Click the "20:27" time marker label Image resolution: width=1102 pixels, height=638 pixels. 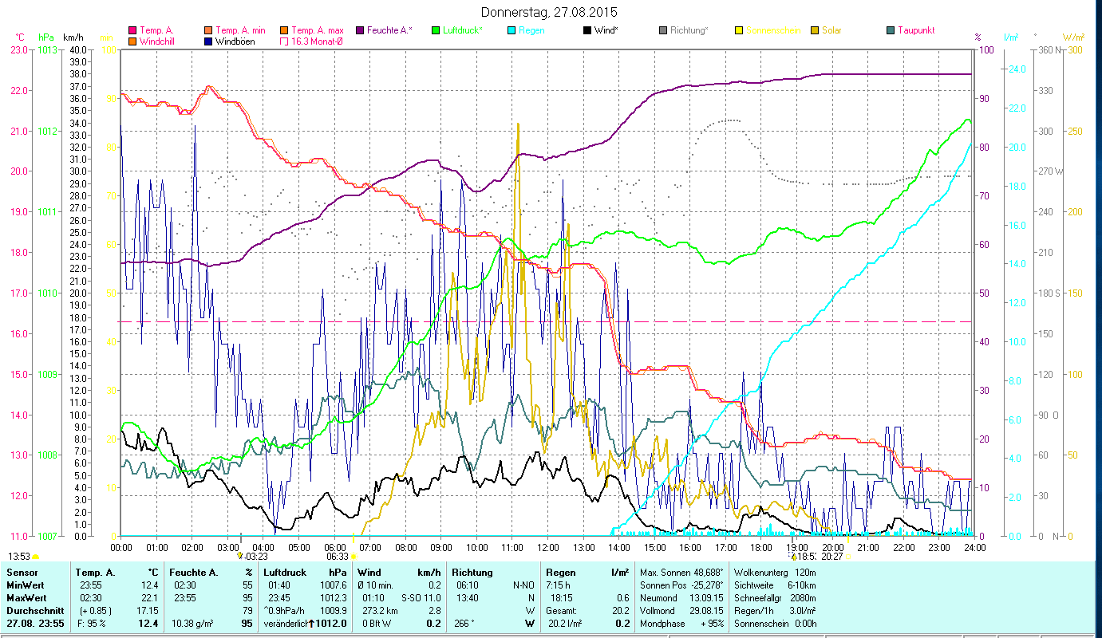click(x=832, y=556)
